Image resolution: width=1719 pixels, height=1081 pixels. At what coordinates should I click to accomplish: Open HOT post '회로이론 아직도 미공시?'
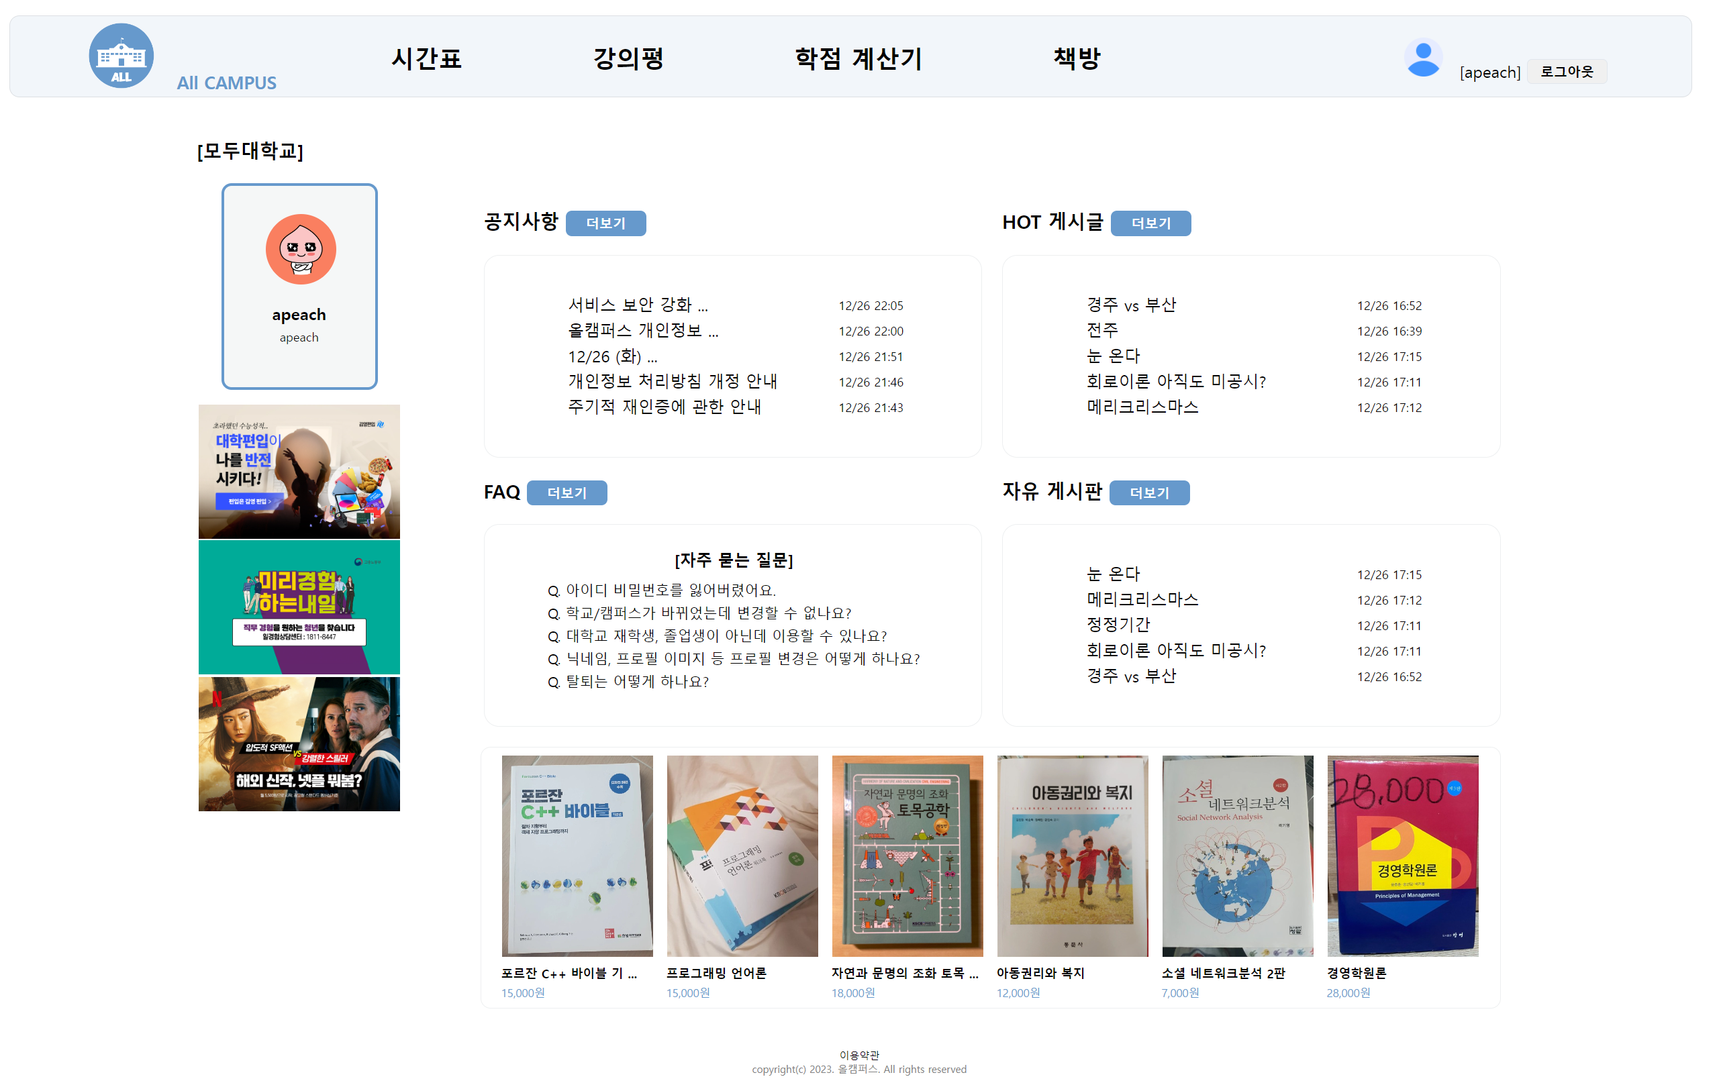pyautogui.click(x=1177, y=381)
